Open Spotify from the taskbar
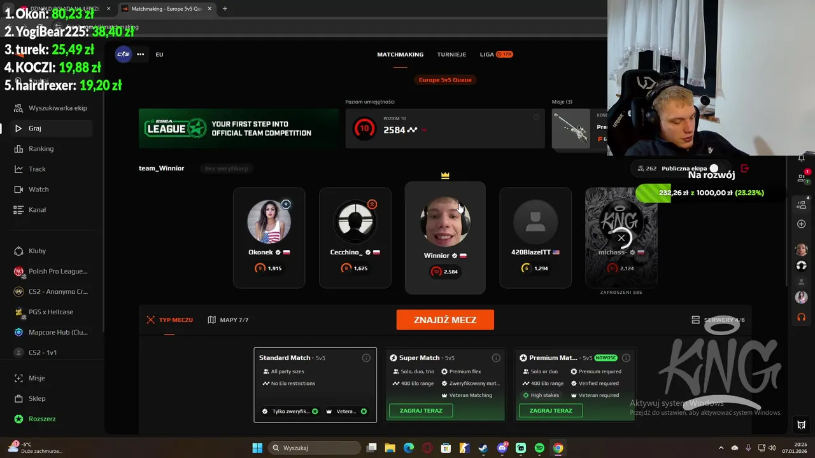 tap(539, 448)
